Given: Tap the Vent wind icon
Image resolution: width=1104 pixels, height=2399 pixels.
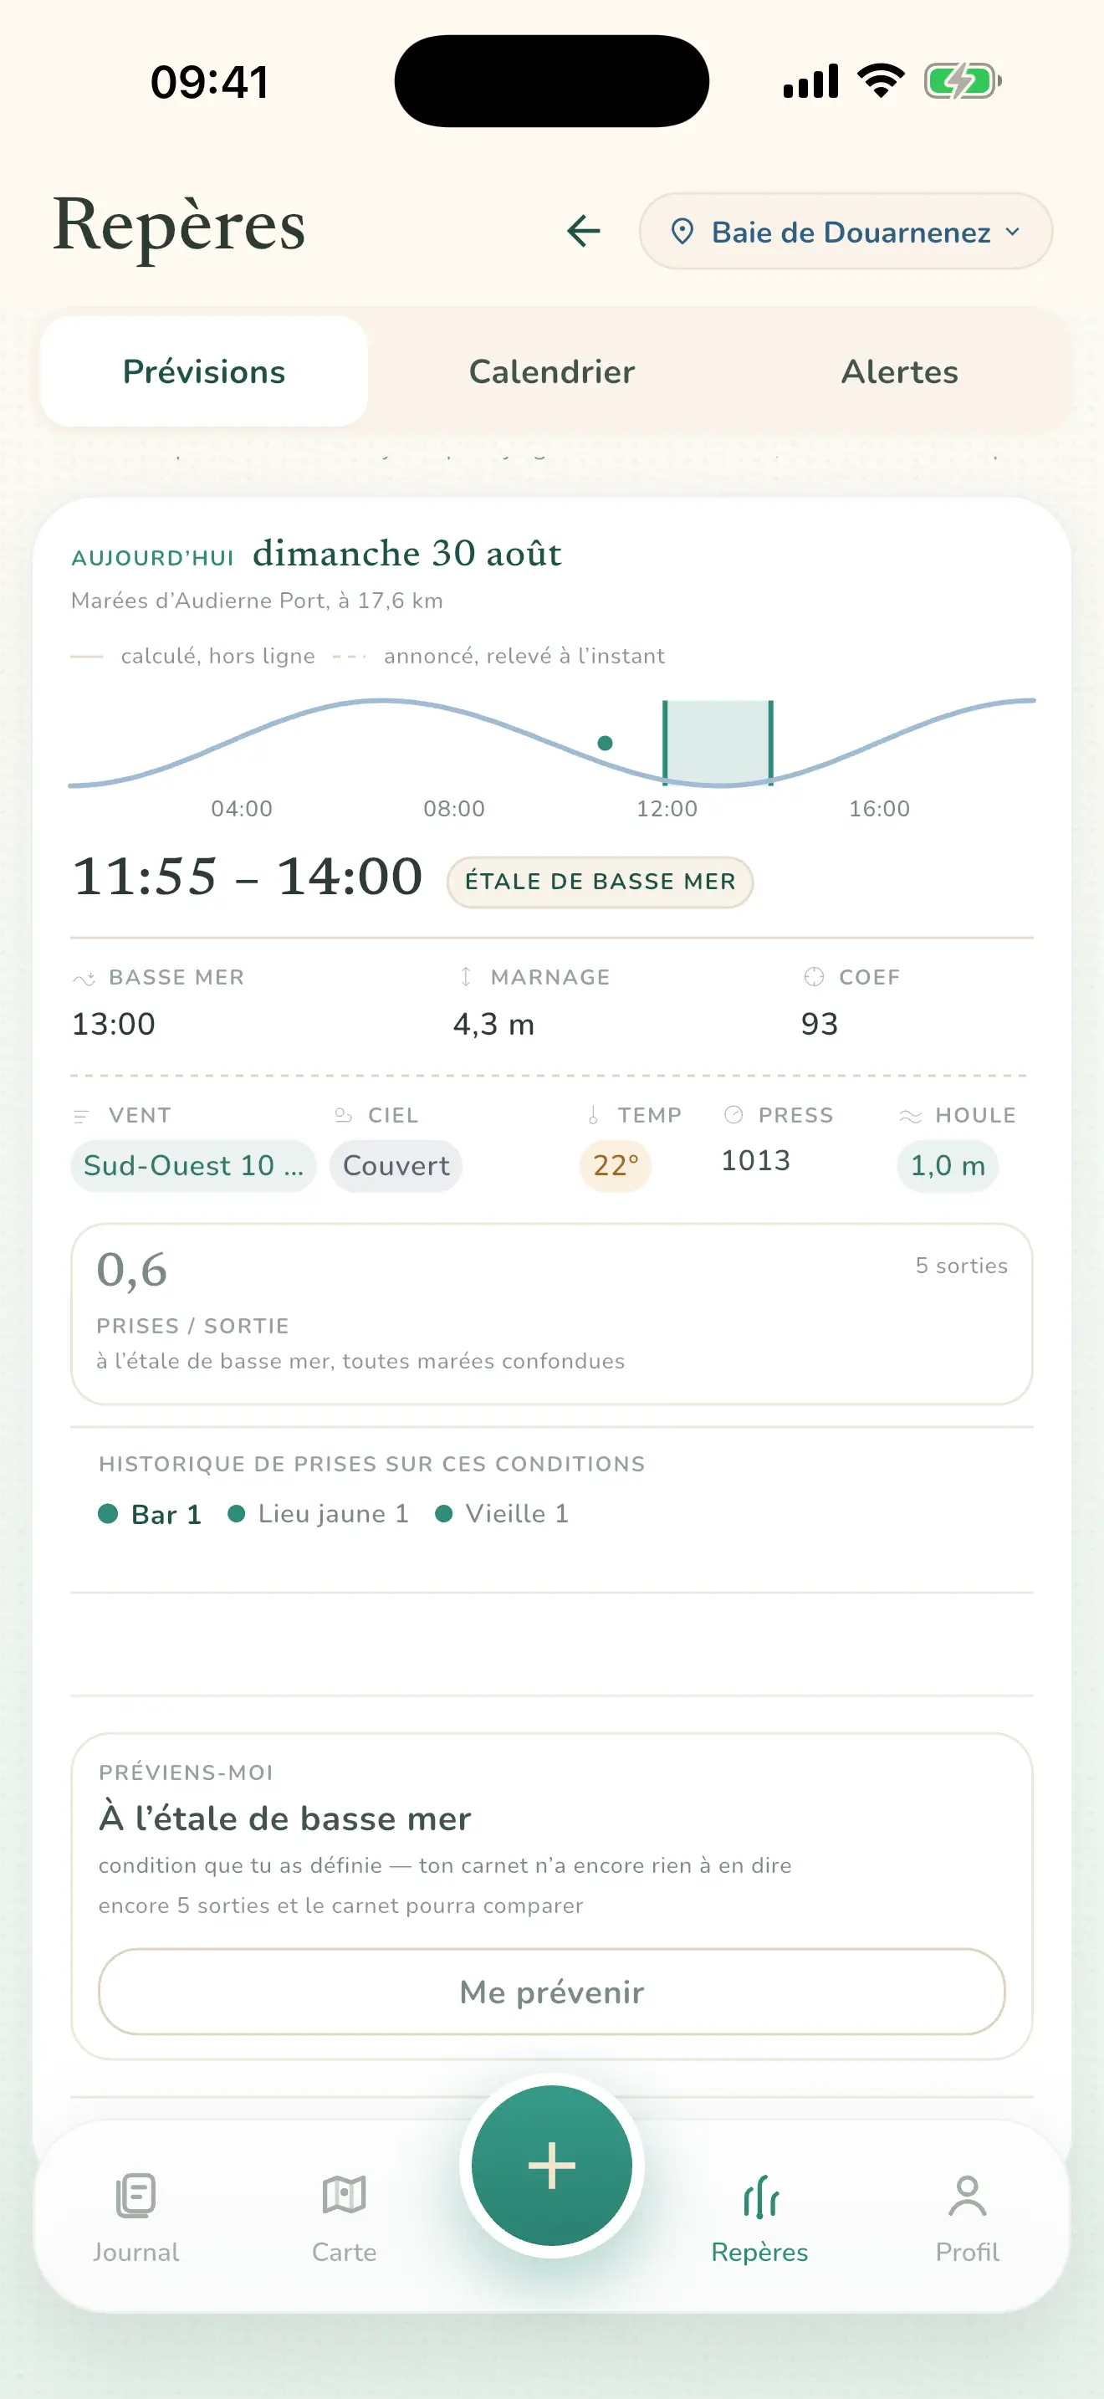Looking at the screenshot, I should [x=82, y=1116].
